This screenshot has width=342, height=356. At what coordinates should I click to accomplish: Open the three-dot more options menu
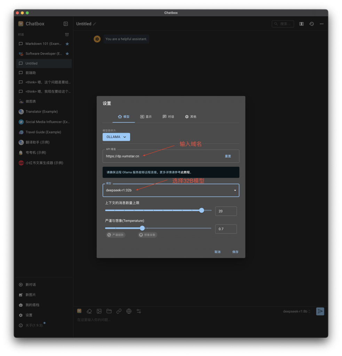click(321, 24)
